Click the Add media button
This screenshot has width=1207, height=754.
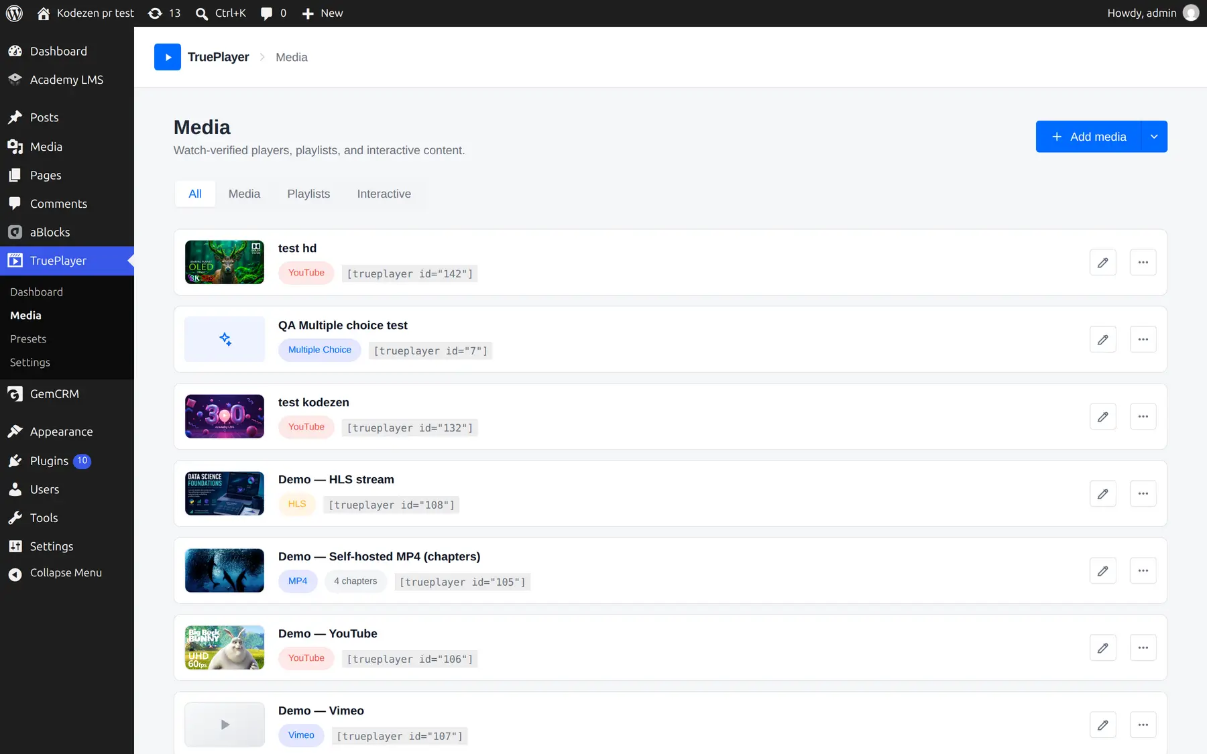point(1088,137)
